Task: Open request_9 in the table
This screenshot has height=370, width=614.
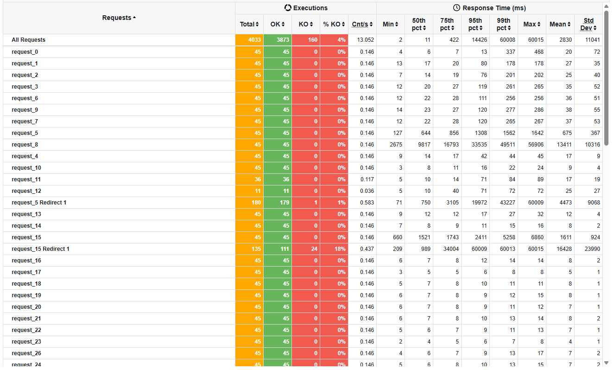Action: click(x=25, y=110)
